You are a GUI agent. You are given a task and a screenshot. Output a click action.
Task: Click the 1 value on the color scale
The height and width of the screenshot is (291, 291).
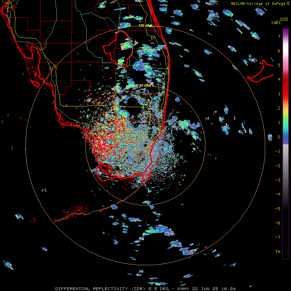click(x=279, y=123)
